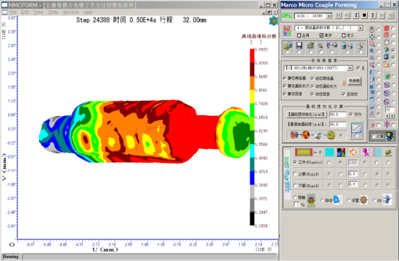Expand the result variable dropdown starting with 4
This screenshot has width=399, height=261.
(360, 28)
